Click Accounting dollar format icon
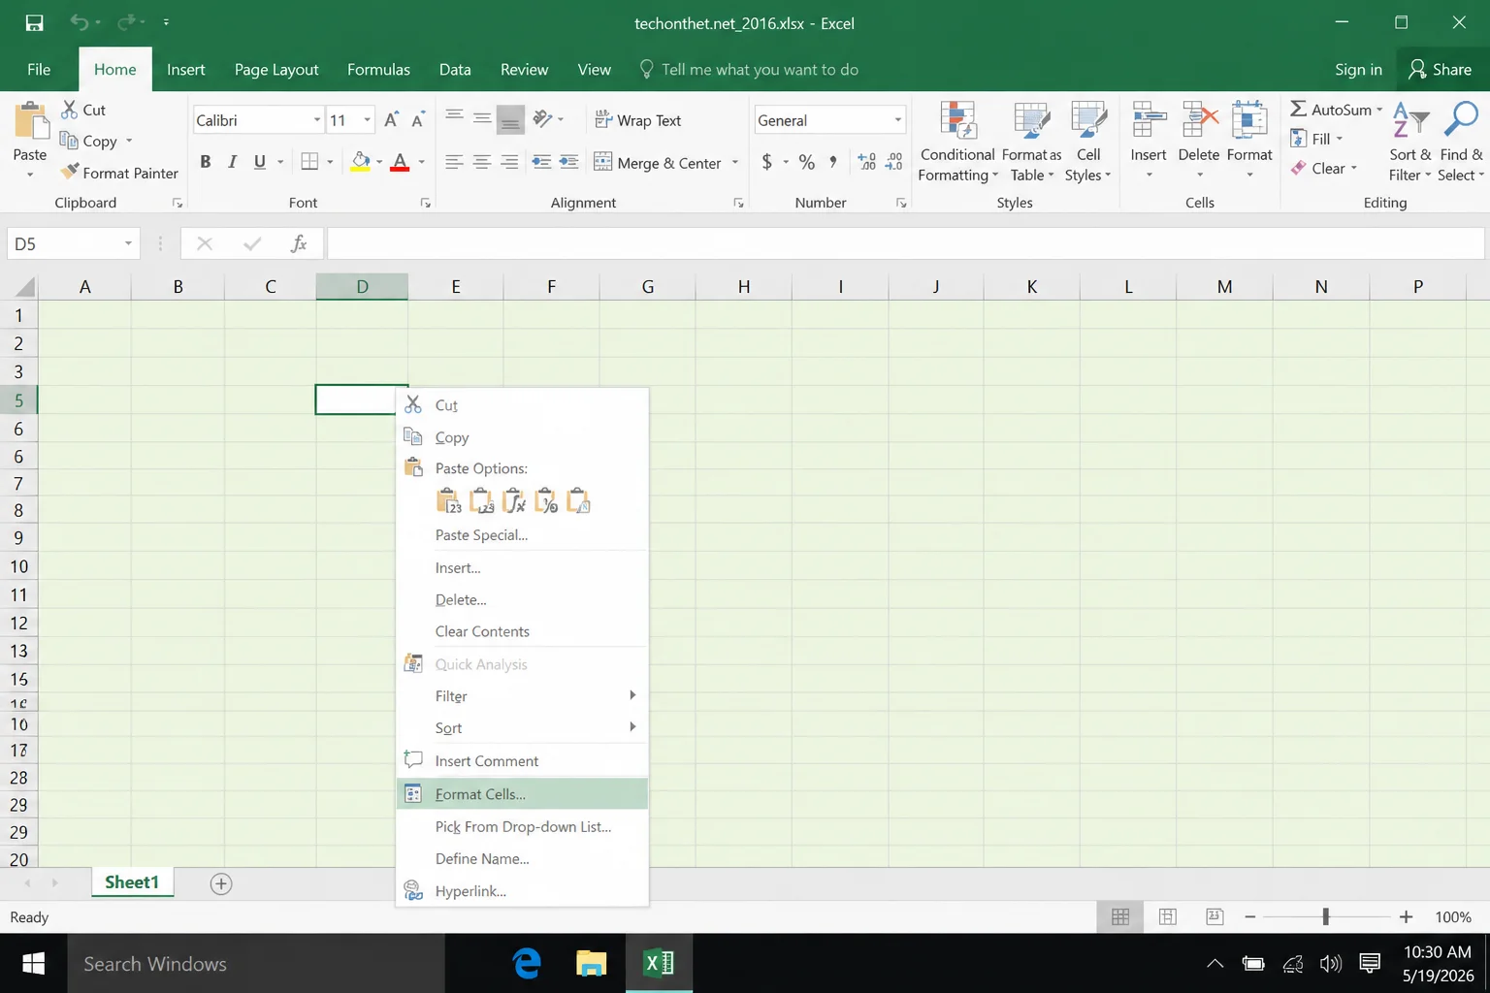The height and width of the screenshot is (993, 1490). tap(767, 162)
